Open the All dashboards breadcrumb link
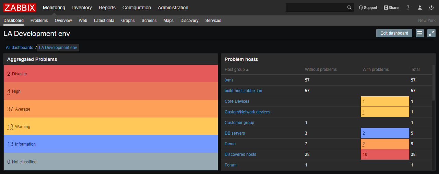 tap(19, 48)
